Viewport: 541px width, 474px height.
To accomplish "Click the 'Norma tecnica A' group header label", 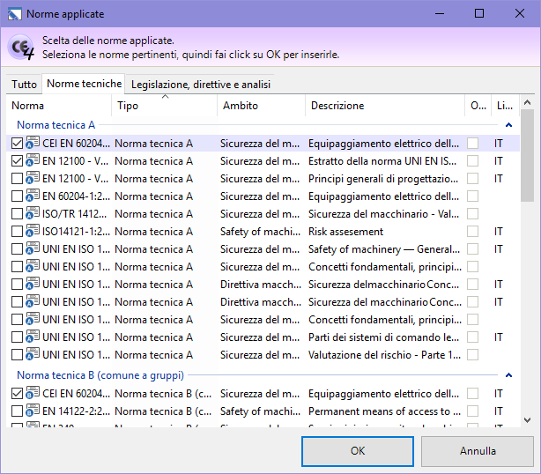I will pos(56,125).
